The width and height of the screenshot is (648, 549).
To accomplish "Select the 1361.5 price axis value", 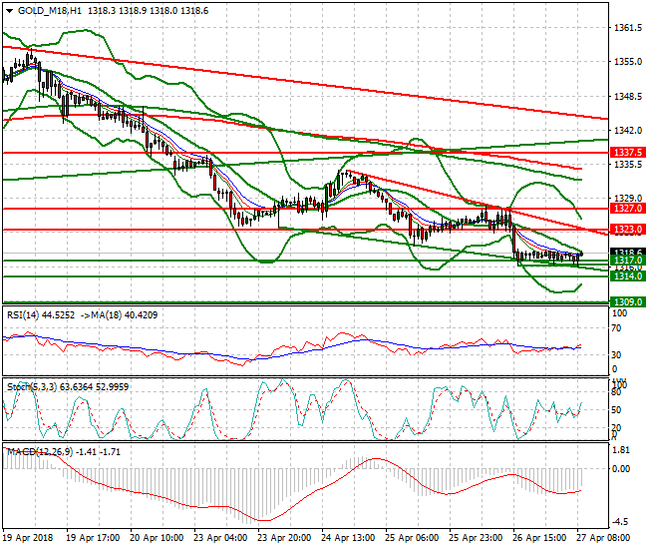I will click(628, 28).
